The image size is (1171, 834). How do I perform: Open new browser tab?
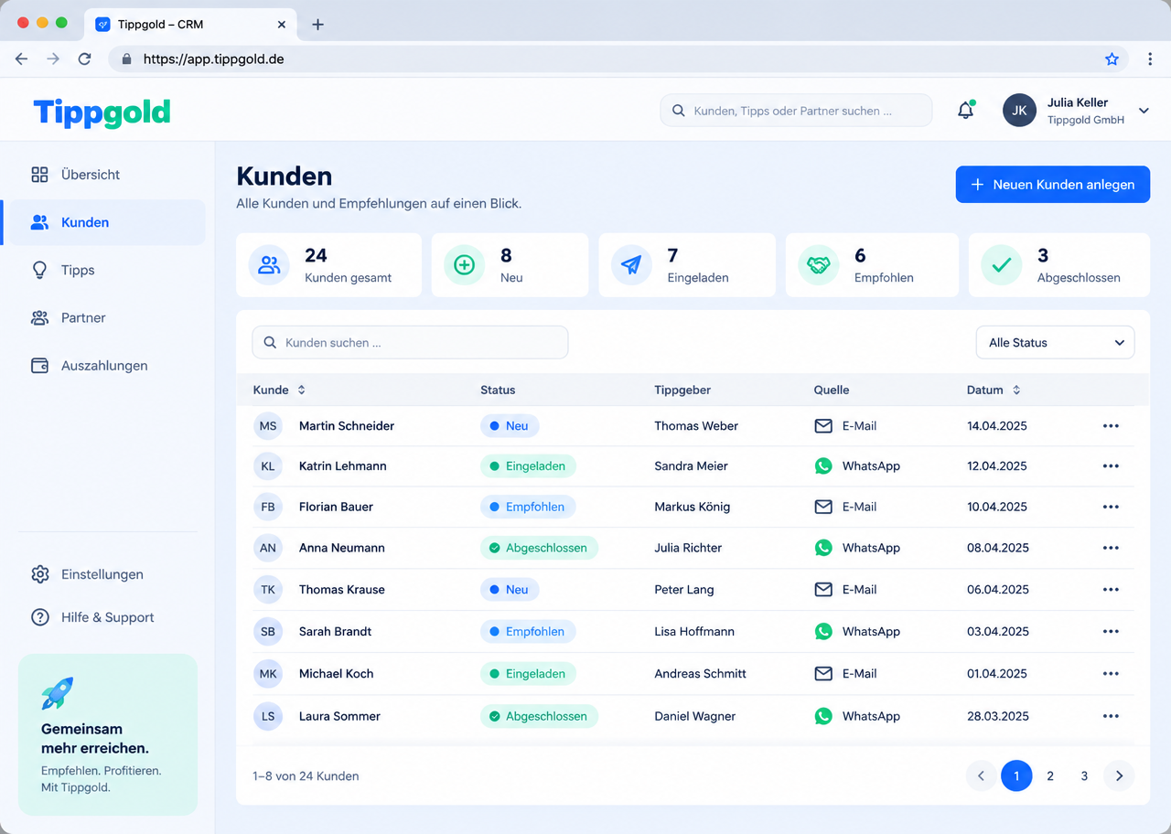[x=317, y=25]
